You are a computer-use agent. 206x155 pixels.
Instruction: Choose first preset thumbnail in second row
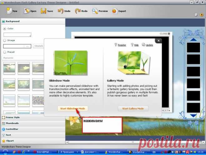(9, 84)
